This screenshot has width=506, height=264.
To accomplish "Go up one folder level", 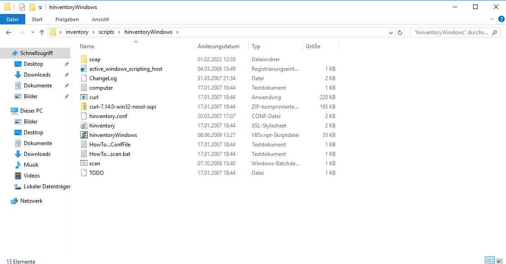I will coord(42,32).
